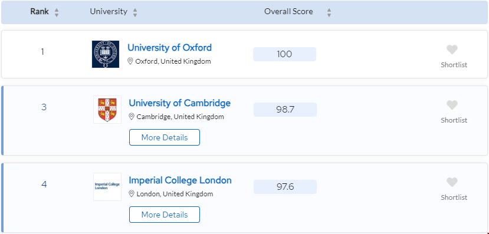This screenshot has height=234, width=489.
Task: Click the Overall Score header label
Action: click(x=288, y=12)
